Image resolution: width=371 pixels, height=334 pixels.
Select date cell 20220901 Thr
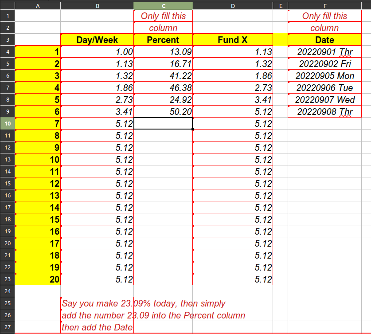pos(324,51)
